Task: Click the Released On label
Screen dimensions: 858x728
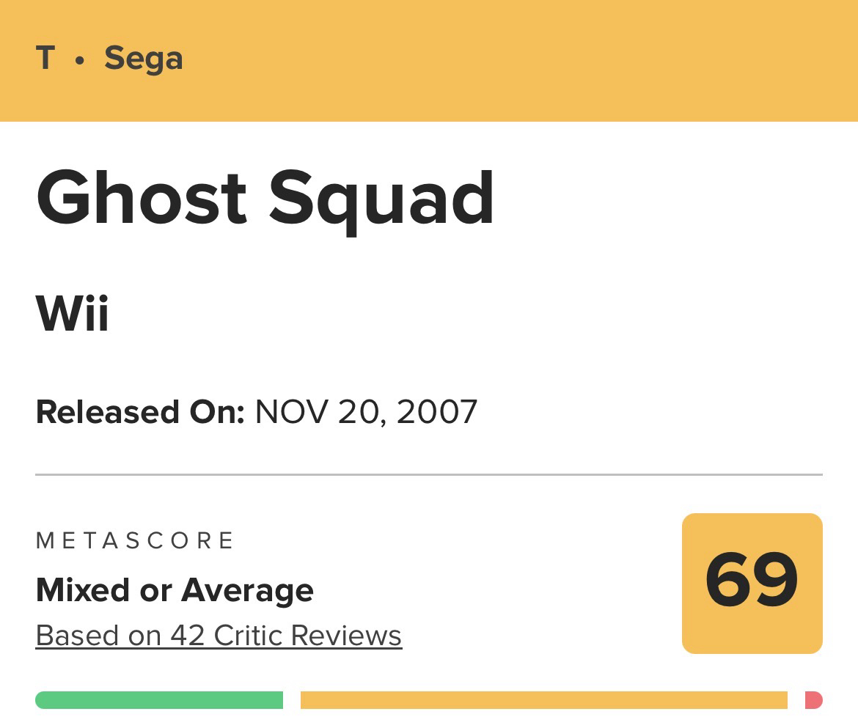Action: click(139, 412)
